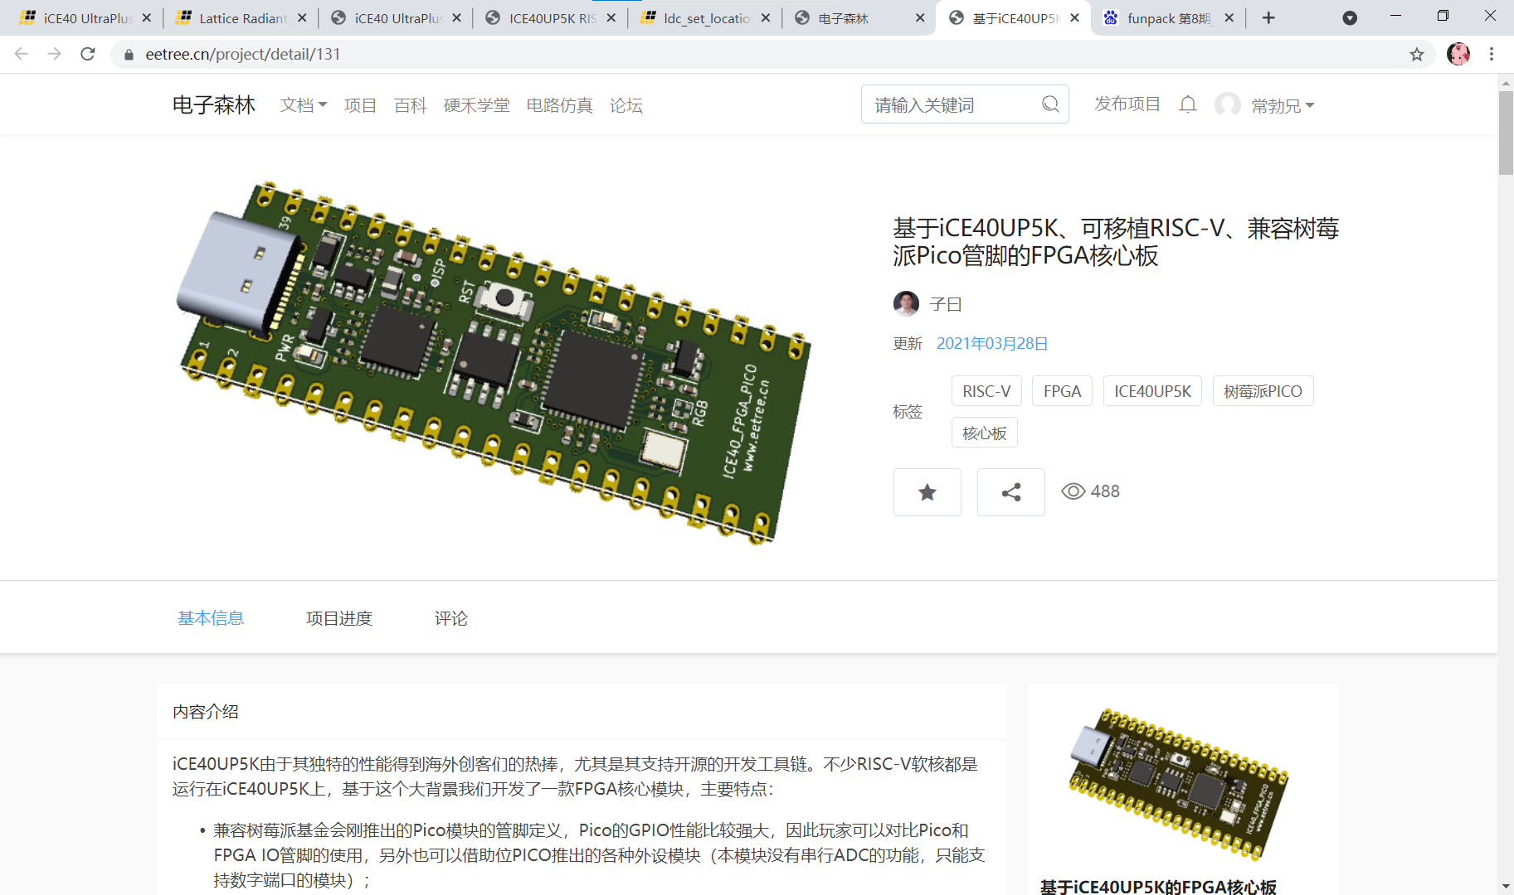Image resolution: width=1514 pixels, height=895 pixels.
Task: Switch to the 项目进度 tab
Action: click(338, 617)
